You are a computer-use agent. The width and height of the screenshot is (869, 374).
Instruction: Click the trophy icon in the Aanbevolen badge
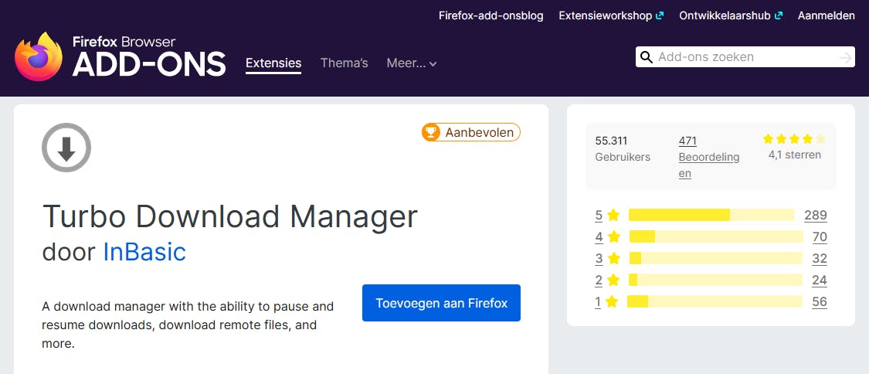point(430,132)
